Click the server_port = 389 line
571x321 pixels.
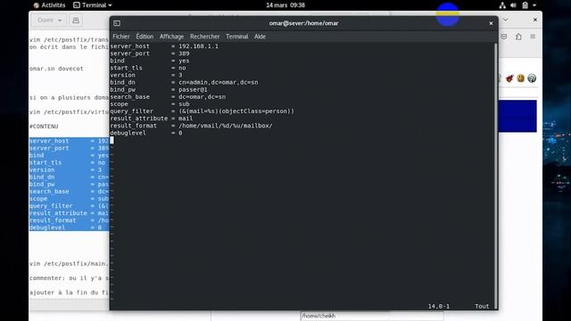click(x=150, y=53)
